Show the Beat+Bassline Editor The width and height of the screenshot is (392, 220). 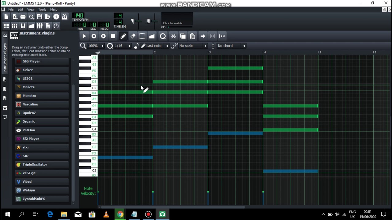[x=15, y=26]
